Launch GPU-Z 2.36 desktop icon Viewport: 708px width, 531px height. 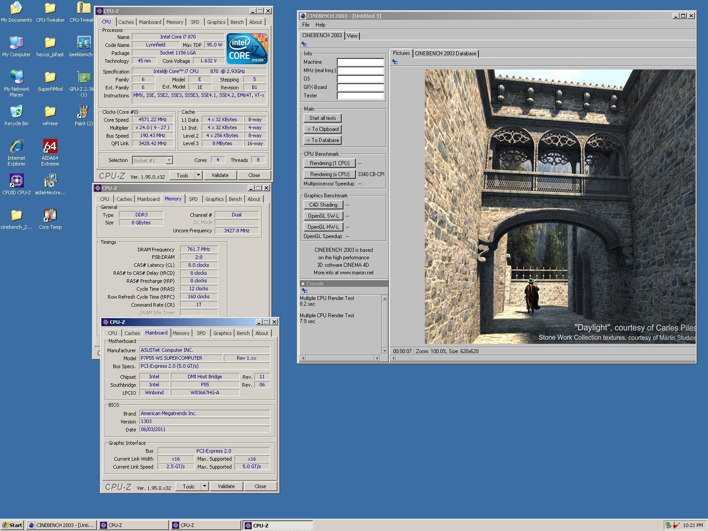(84, 83)
